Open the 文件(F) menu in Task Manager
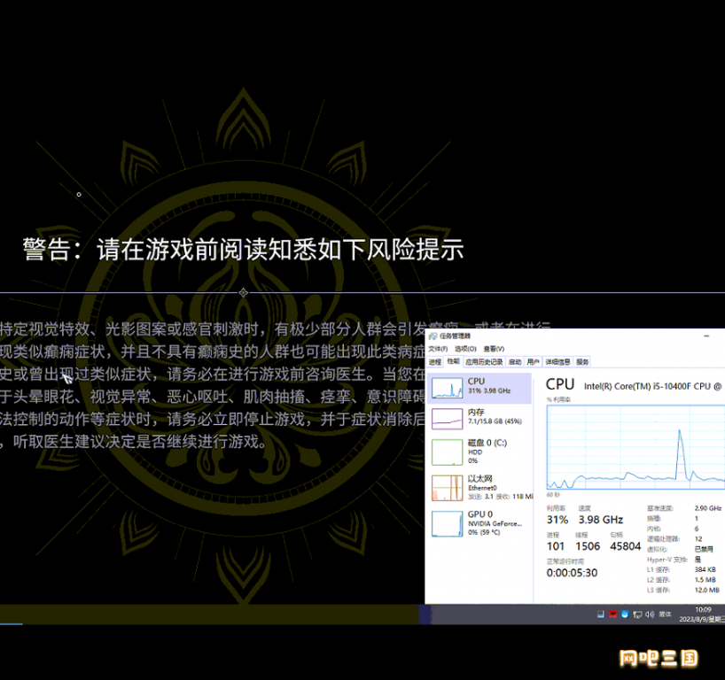Image resolution: width=725 pixels, height=680 pixels. click(x=438, y=349)
